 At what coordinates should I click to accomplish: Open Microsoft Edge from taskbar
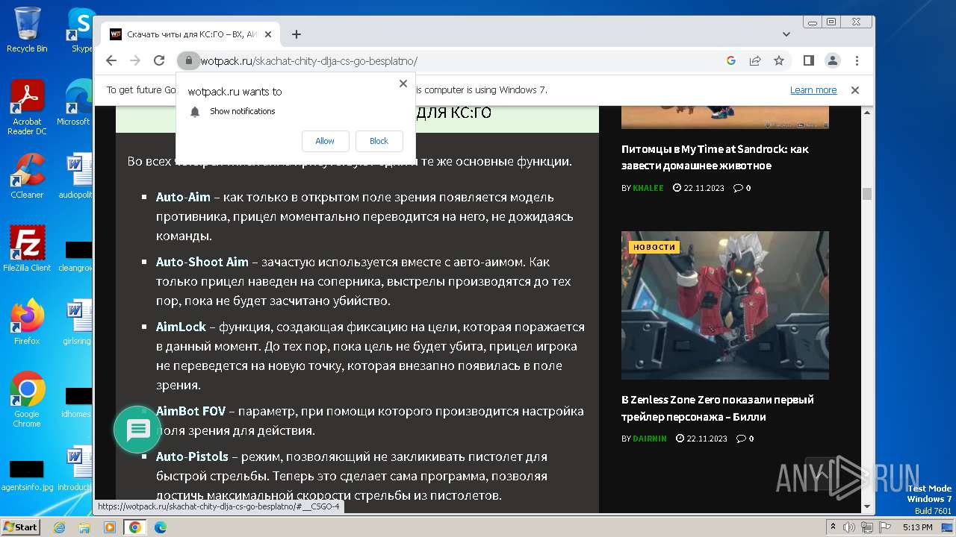(x=161, y=527)
